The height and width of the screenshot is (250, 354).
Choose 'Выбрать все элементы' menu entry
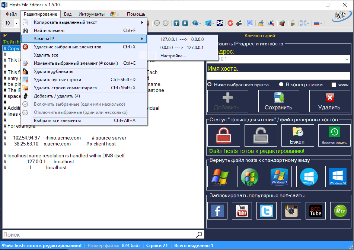84,121
